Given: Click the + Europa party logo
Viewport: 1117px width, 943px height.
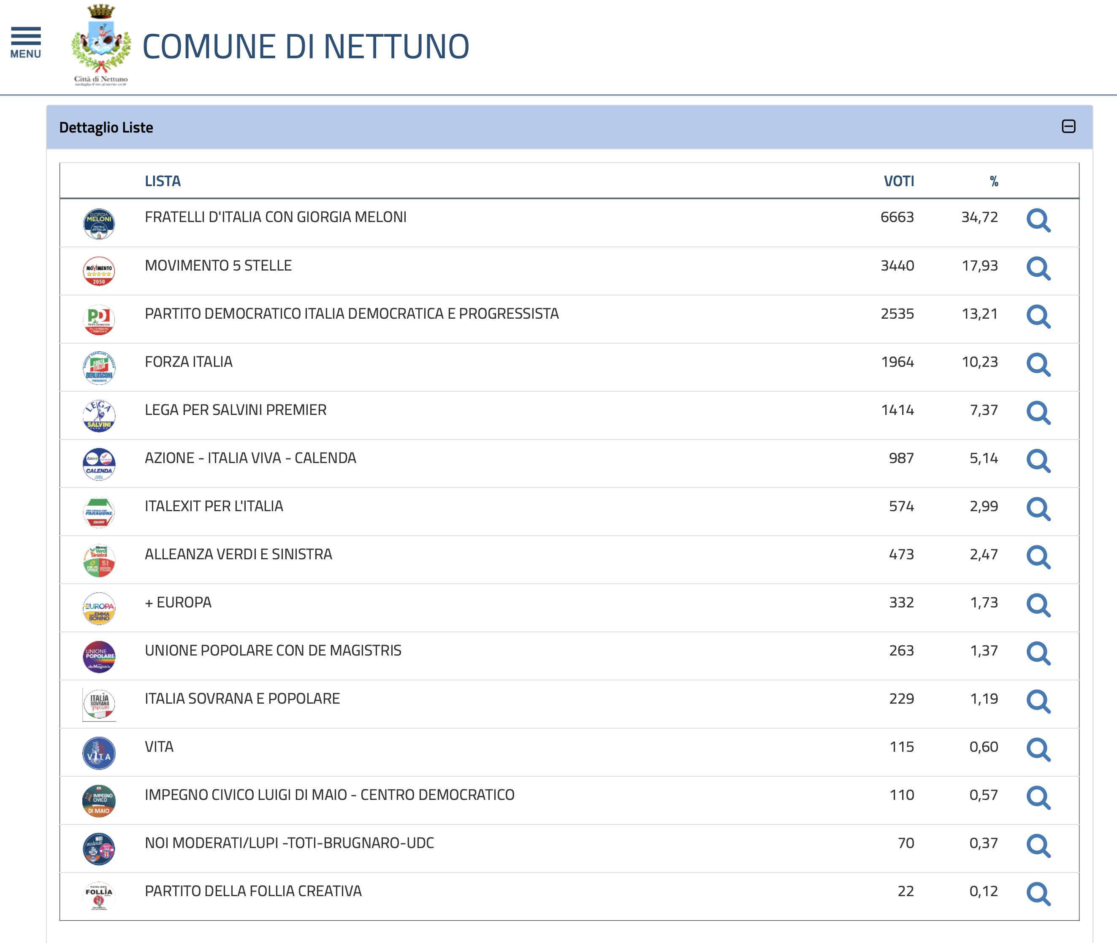Looking at the screenshot, I should (99, 608).
